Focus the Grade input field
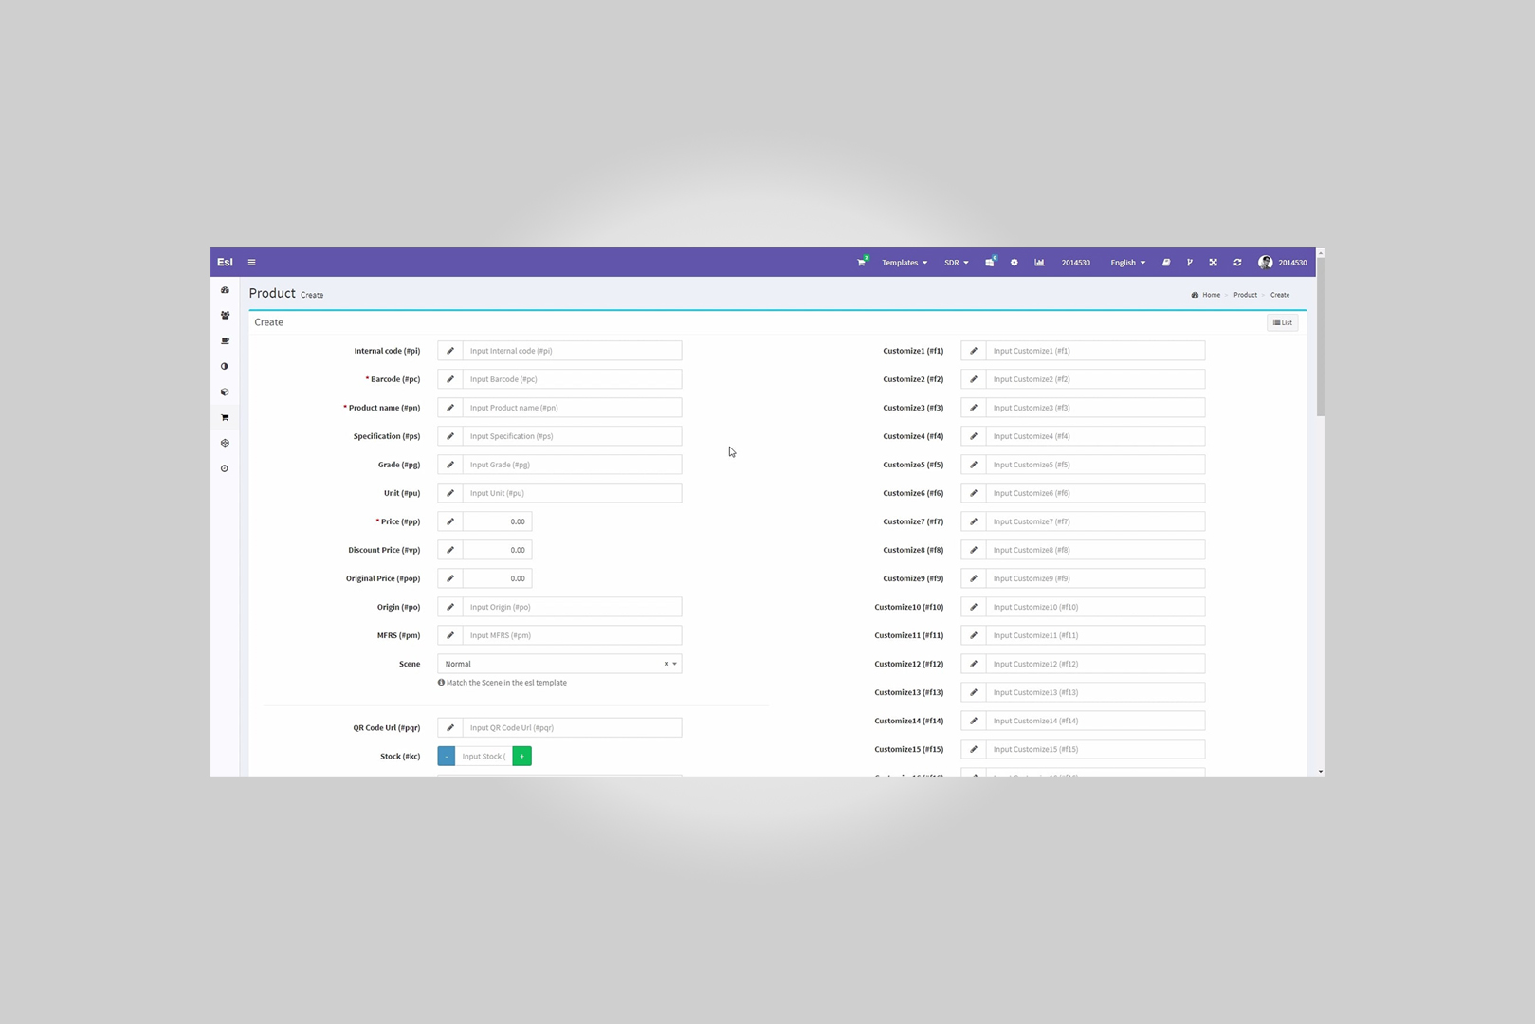The width and height of the screenshot is (1535, 1024). tap(572, 465)
